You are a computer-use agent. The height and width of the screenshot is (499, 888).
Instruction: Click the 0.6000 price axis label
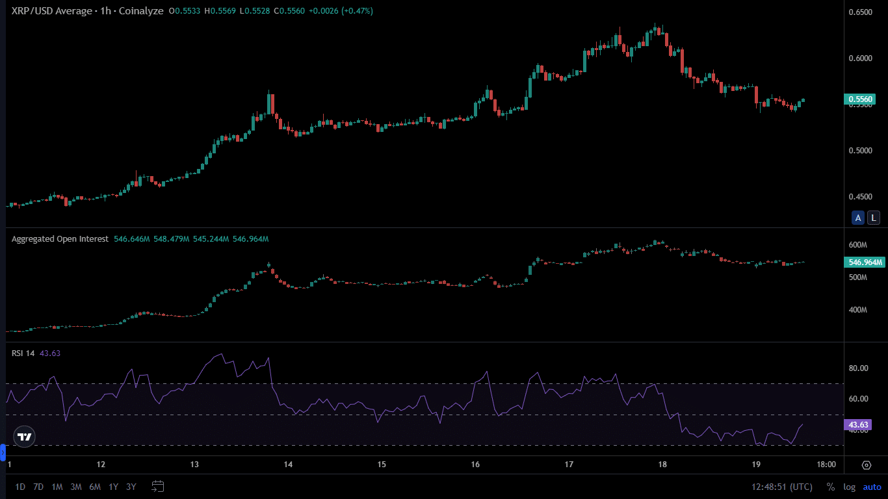coord(860,58)
